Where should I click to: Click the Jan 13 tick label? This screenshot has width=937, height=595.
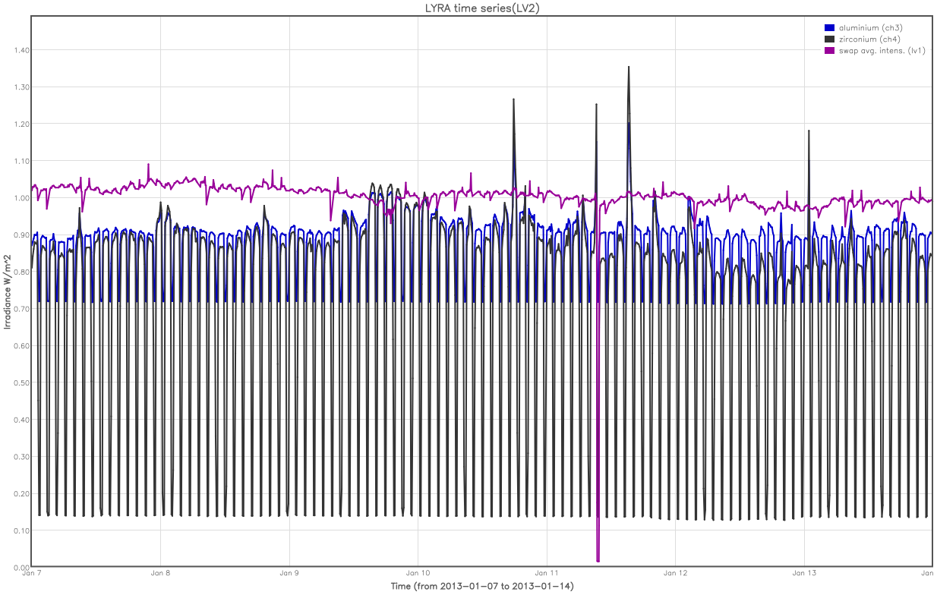[804, 574]
